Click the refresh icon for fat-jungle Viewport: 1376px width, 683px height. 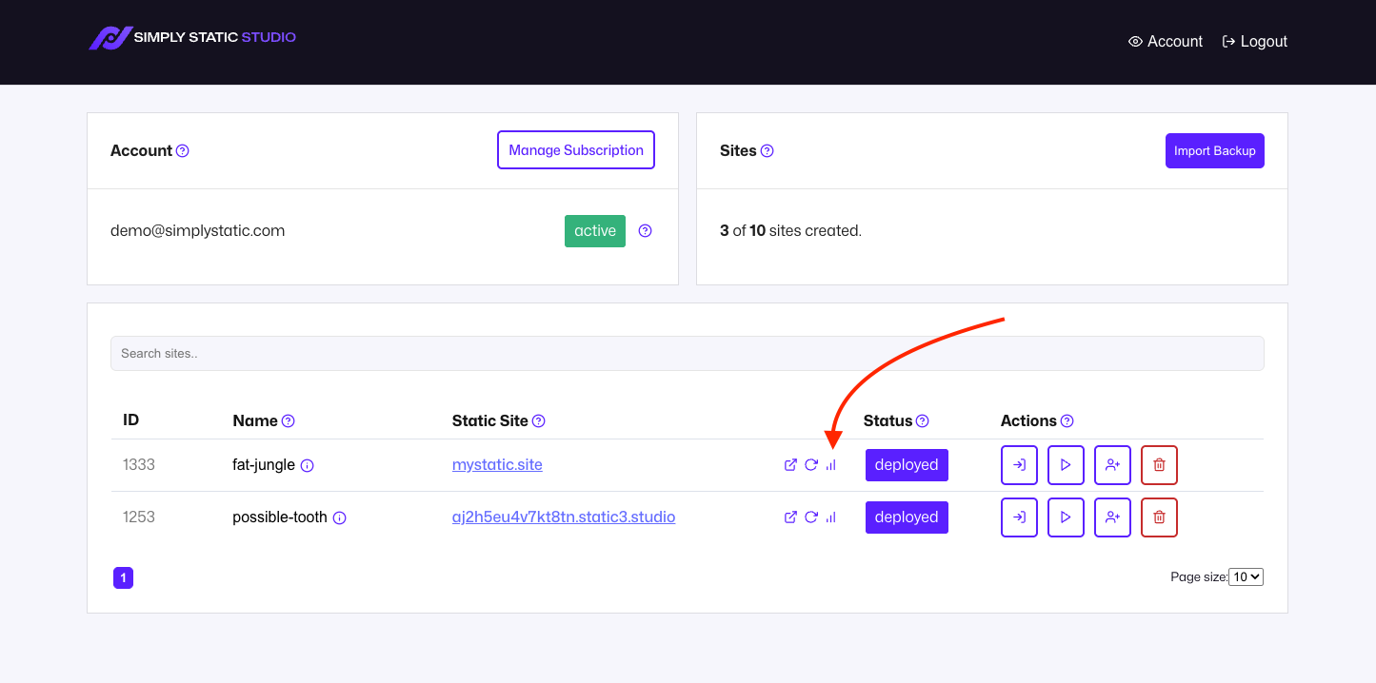click(x=811, y=465)
